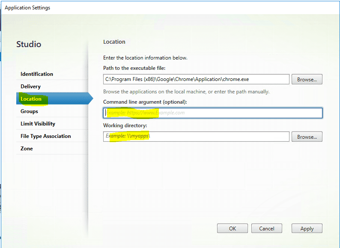Viewport: 340px width, 248px height.
Task: Click 'Command line argument (optional):' label
Action: coord(145,102)
